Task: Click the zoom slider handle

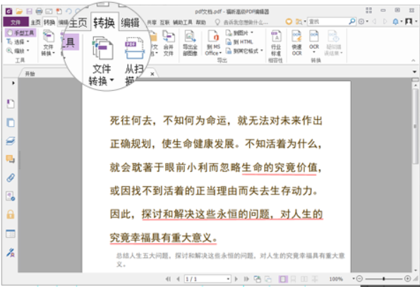Action: tap(384, 279)
